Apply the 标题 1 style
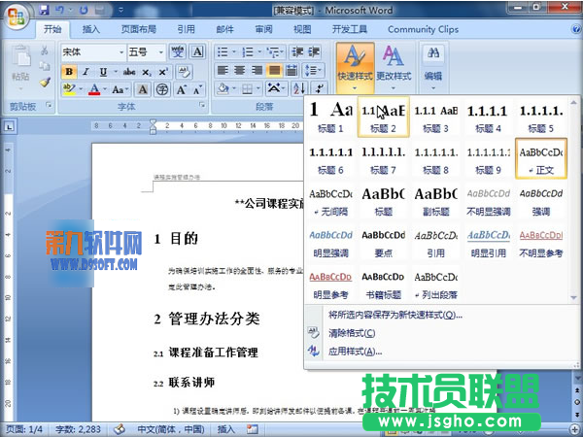Screen dimensions: 583x437 330,117
